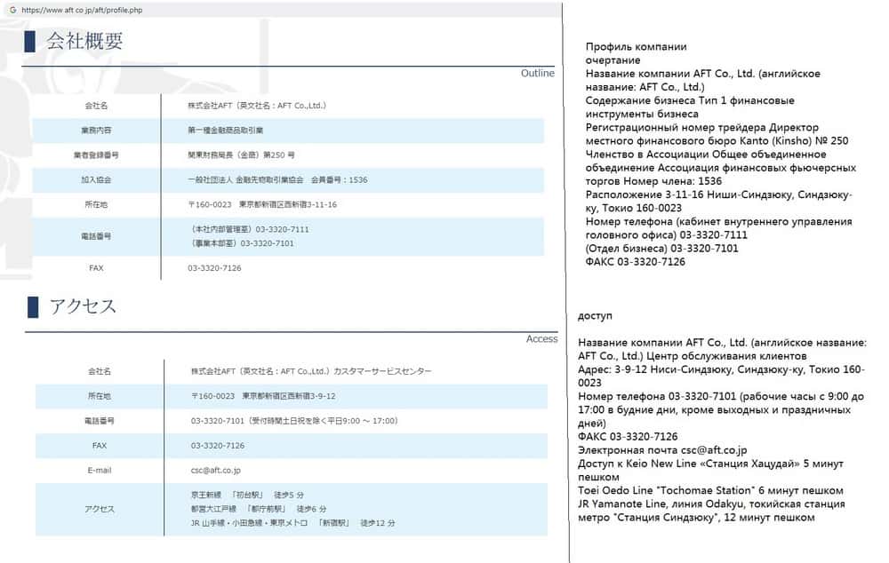This screenshot has height=563, width=889.
Task: Click the 都営大江戸線 都庁前駅 徒歩6分 line
Action: click(x=259, y=509)
